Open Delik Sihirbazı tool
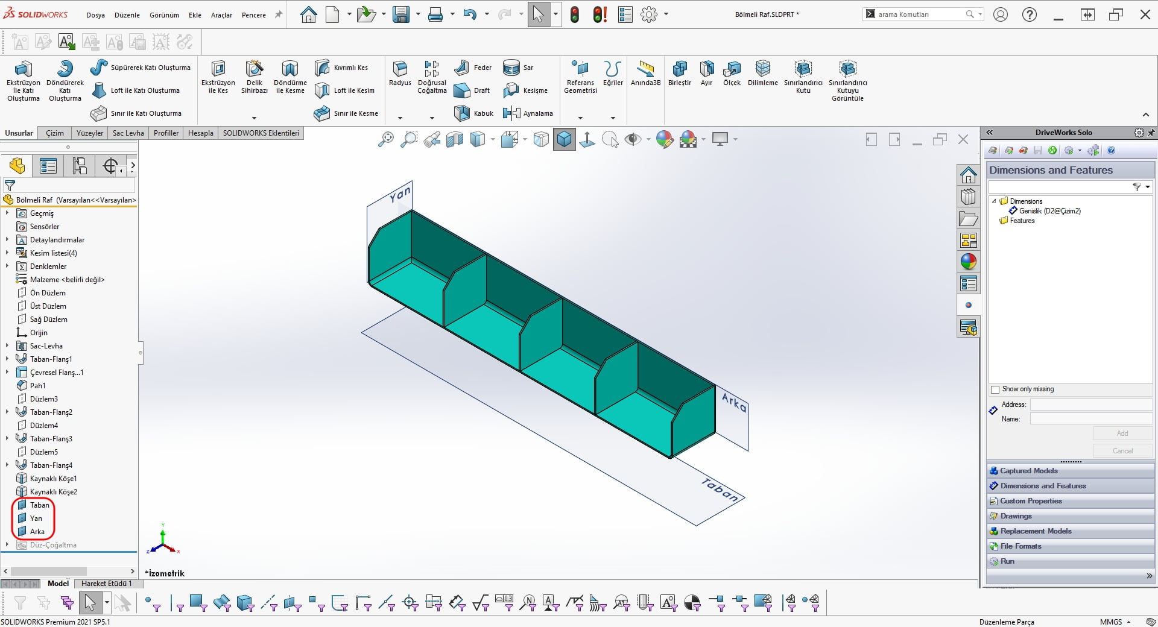1158x627 pixels. point(254,77)
